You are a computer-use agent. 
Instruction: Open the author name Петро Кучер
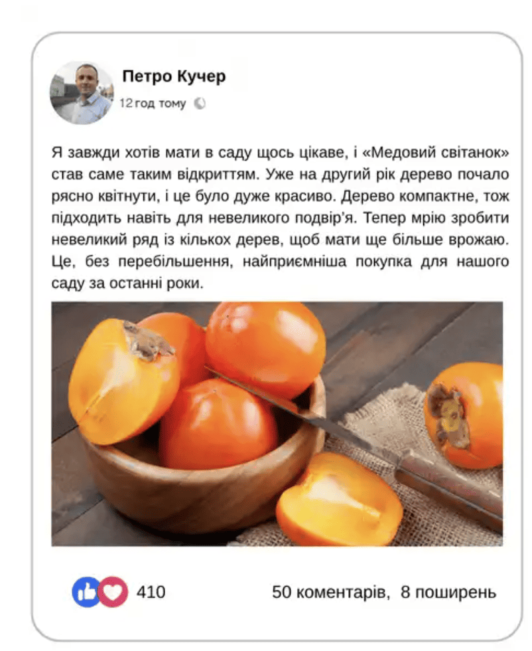[174, 76]
